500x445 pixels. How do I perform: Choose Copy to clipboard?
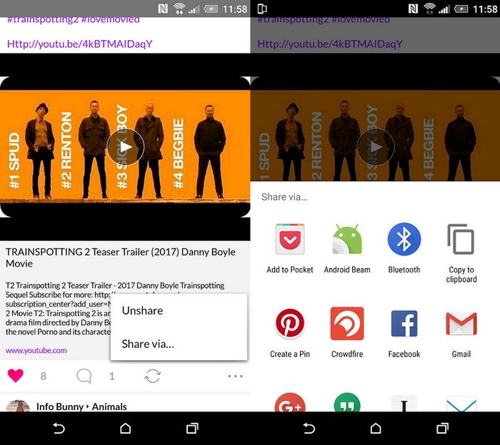[x=461, y=254]
